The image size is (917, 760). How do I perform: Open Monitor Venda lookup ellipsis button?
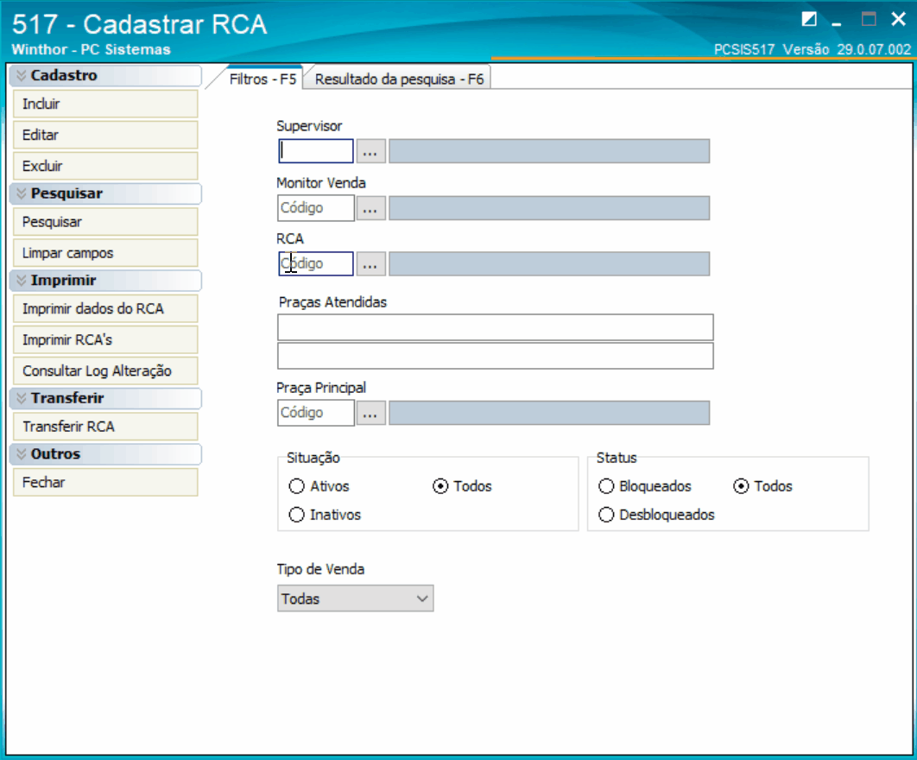(370, 208)
